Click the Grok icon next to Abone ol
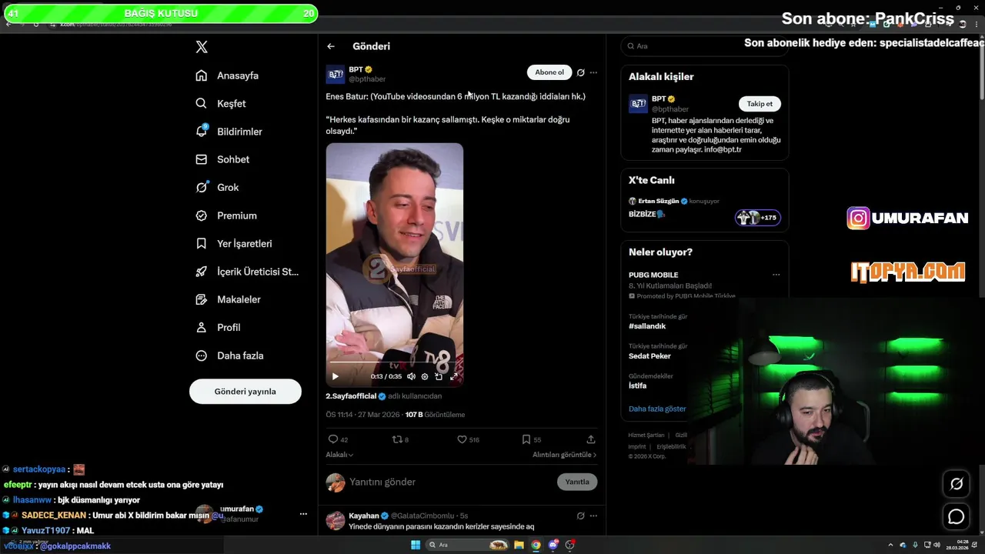This screenshot has height=554, width=985. (x=581, y=72)
